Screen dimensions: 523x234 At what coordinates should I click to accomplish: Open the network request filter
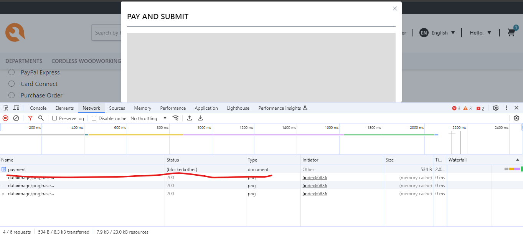[30, 118]
